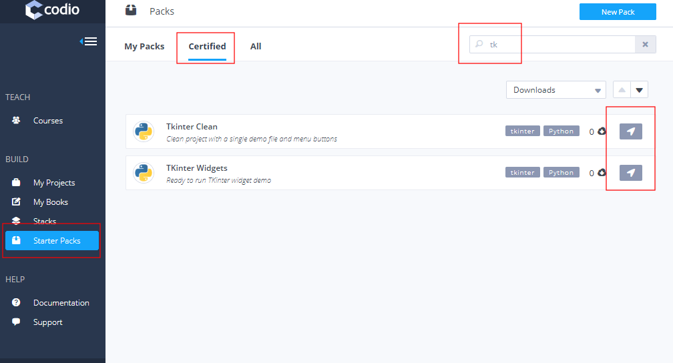Click the search magnifier icon
This screenshot has height=363, width=673.
tap(479, 44)
